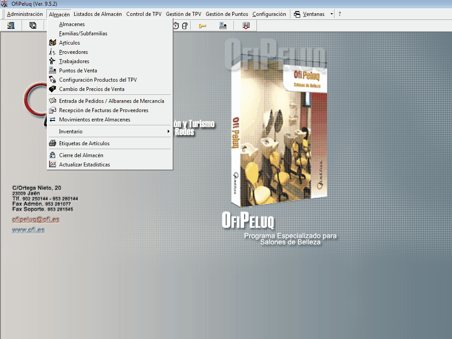Image resolution: width=452 pixels, height=339 pixels.
Task: Click the Artículos menu icon
Action: [53, 43]
